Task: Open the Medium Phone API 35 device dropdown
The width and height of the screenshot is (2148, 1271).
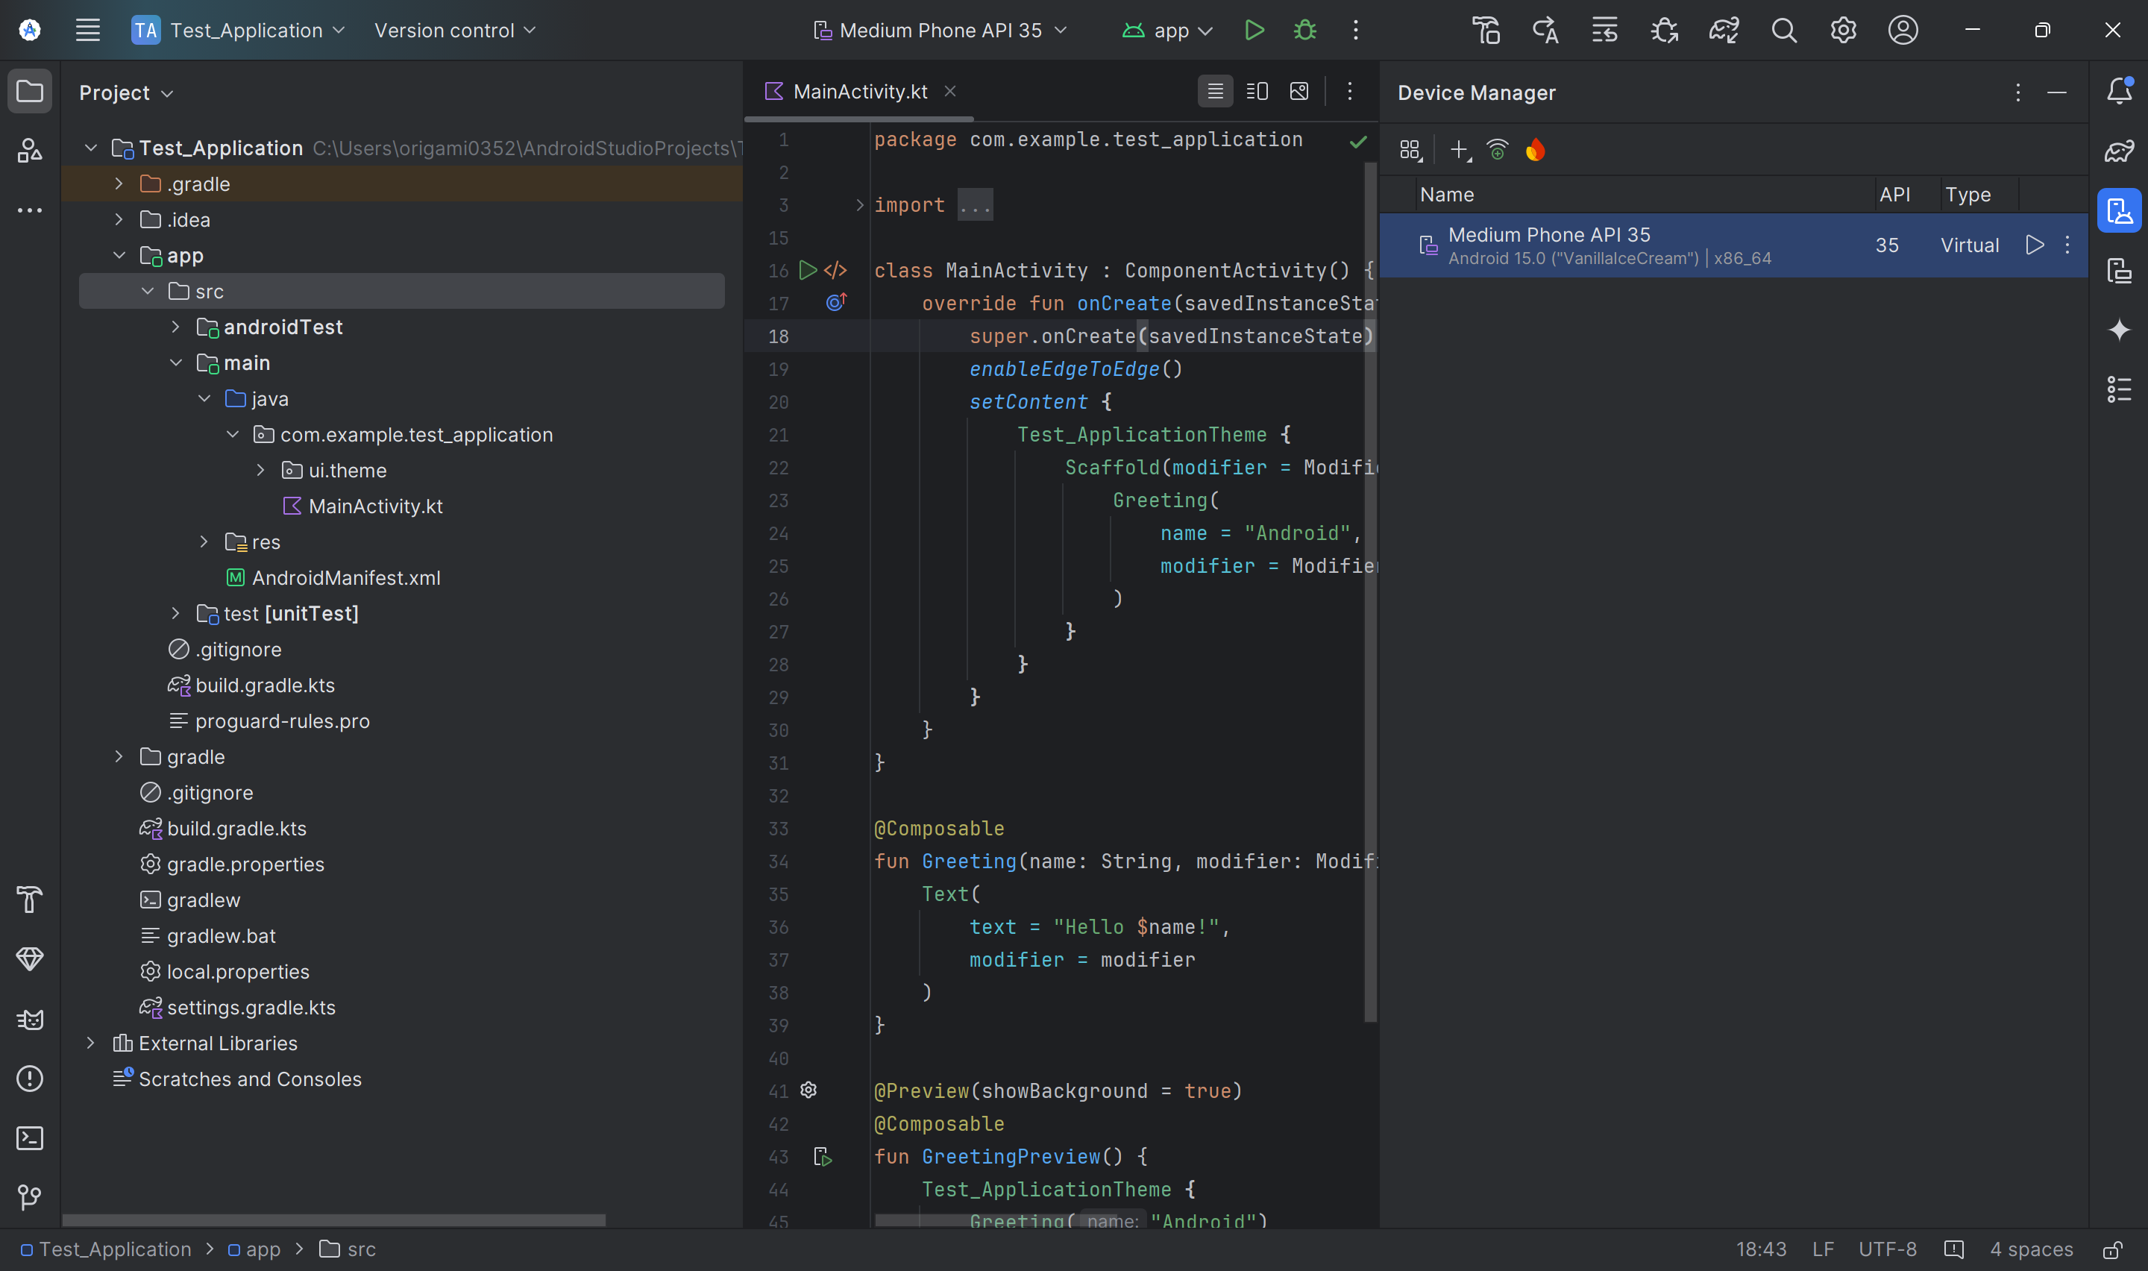Action: pyautogui.click(x=940, y=30)
